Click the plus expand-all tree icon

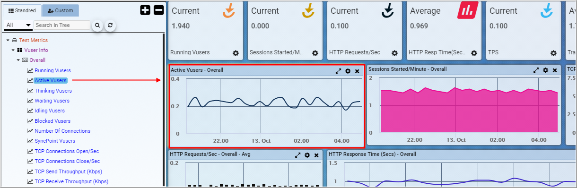click(x=145, y=10)
